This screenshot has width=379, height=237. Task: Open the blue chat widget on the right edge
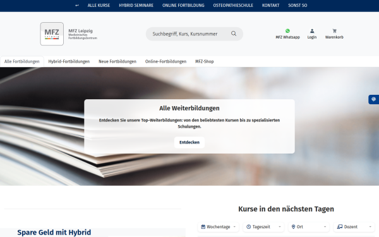374,99
